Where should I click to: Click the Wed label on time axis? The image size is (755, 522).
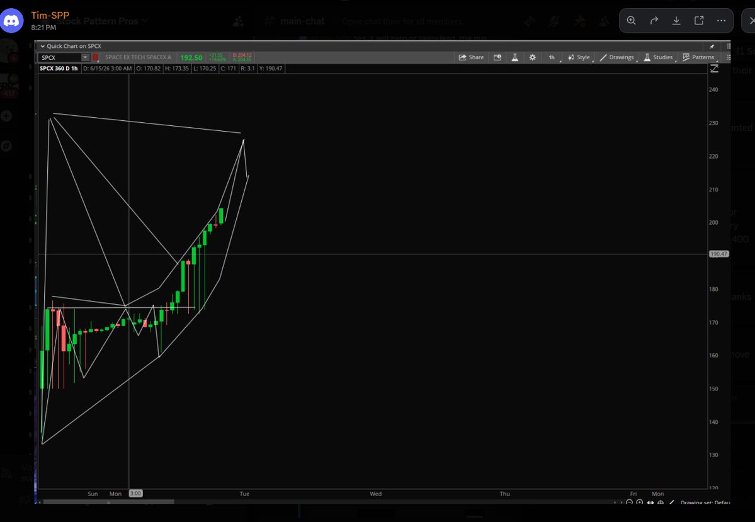(375, 494)
